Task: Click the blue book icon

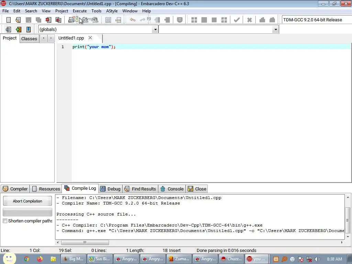Action: tap(28, 30)
